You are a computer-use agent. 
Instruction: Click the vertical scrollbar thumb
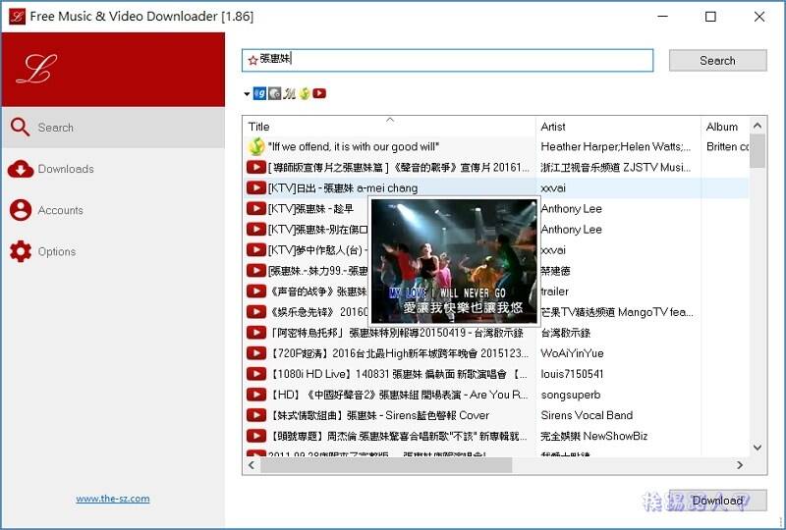click(758, 151)
